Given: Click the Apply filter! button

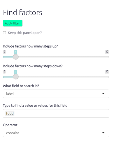Looking at the screenshot, I should pyautogui.click(x=13, y=23).
